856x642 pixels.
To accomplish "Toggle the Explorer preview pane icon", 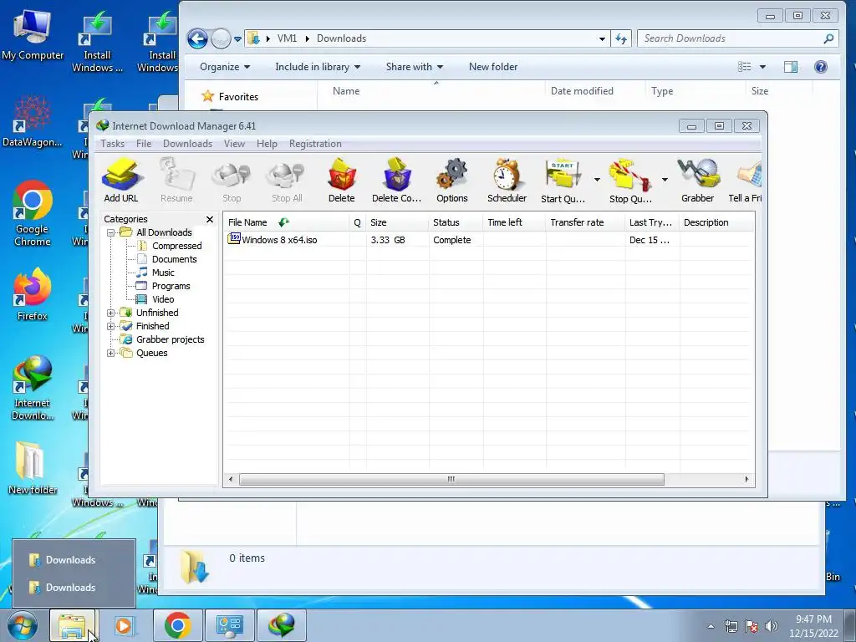I will (791, 67).
